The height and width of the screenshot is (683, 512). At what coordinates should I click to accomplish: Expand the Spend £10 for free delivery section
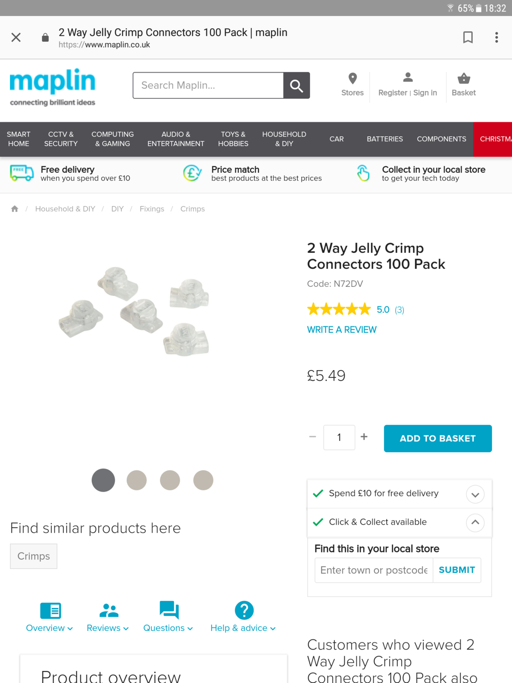pos(475,494)
